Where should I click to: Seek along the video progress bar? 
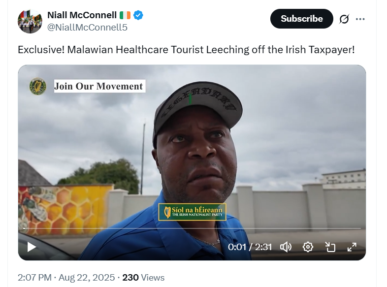pos(192,229)
